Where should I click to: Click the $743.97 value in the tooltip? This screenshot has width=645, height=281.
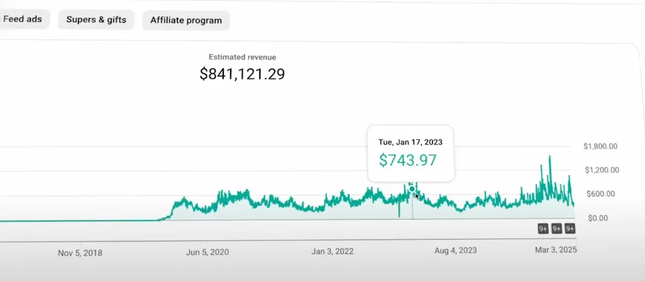(408, 160)
